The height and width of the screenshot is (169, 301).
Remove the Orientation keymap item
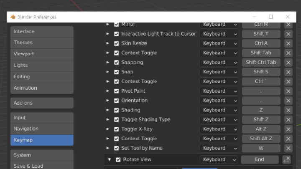(288, 101)
